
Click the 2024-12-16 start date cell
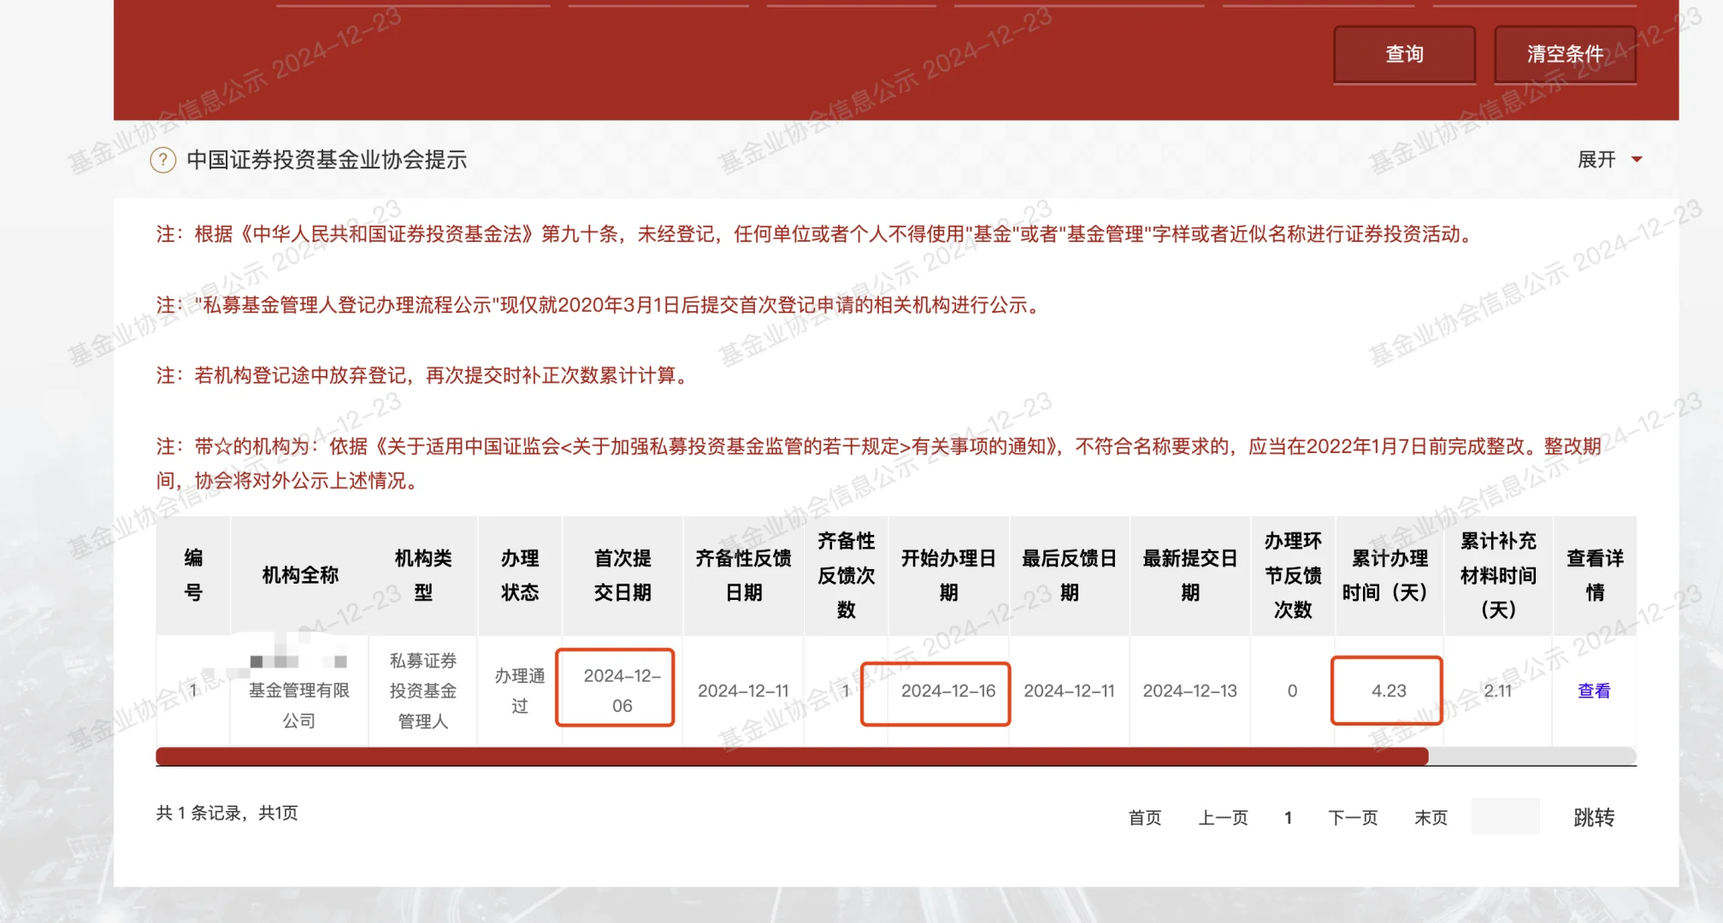click(x=948, y=691)
